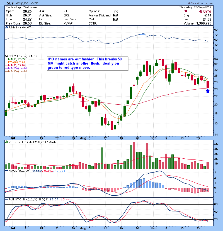223x231 pixels.
Task: Click the Last Size: label
Action: click(x=70, y=19)
